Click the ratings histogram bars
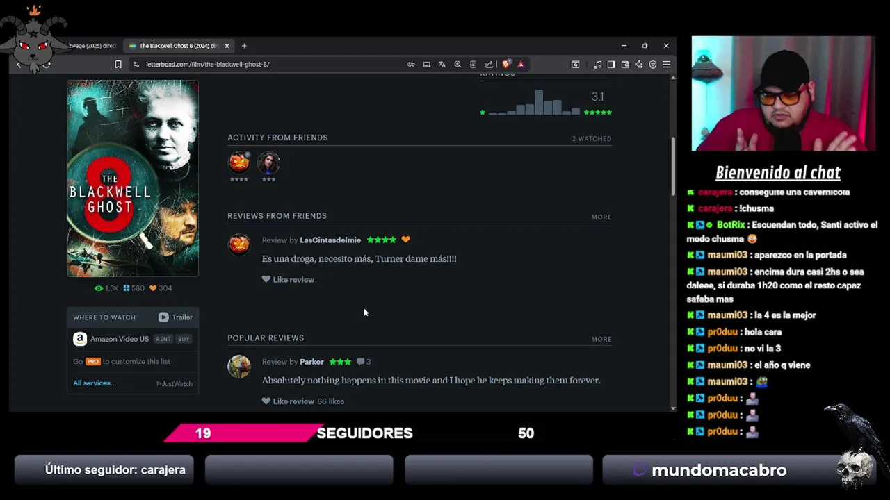890x500 pixels. (534, 103)
